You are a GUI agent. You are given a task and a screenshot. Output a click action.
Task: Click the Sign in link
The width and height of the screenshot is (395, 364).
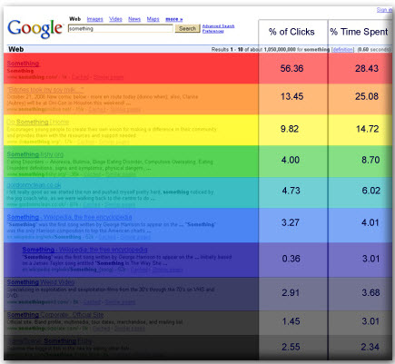point(384,10)
